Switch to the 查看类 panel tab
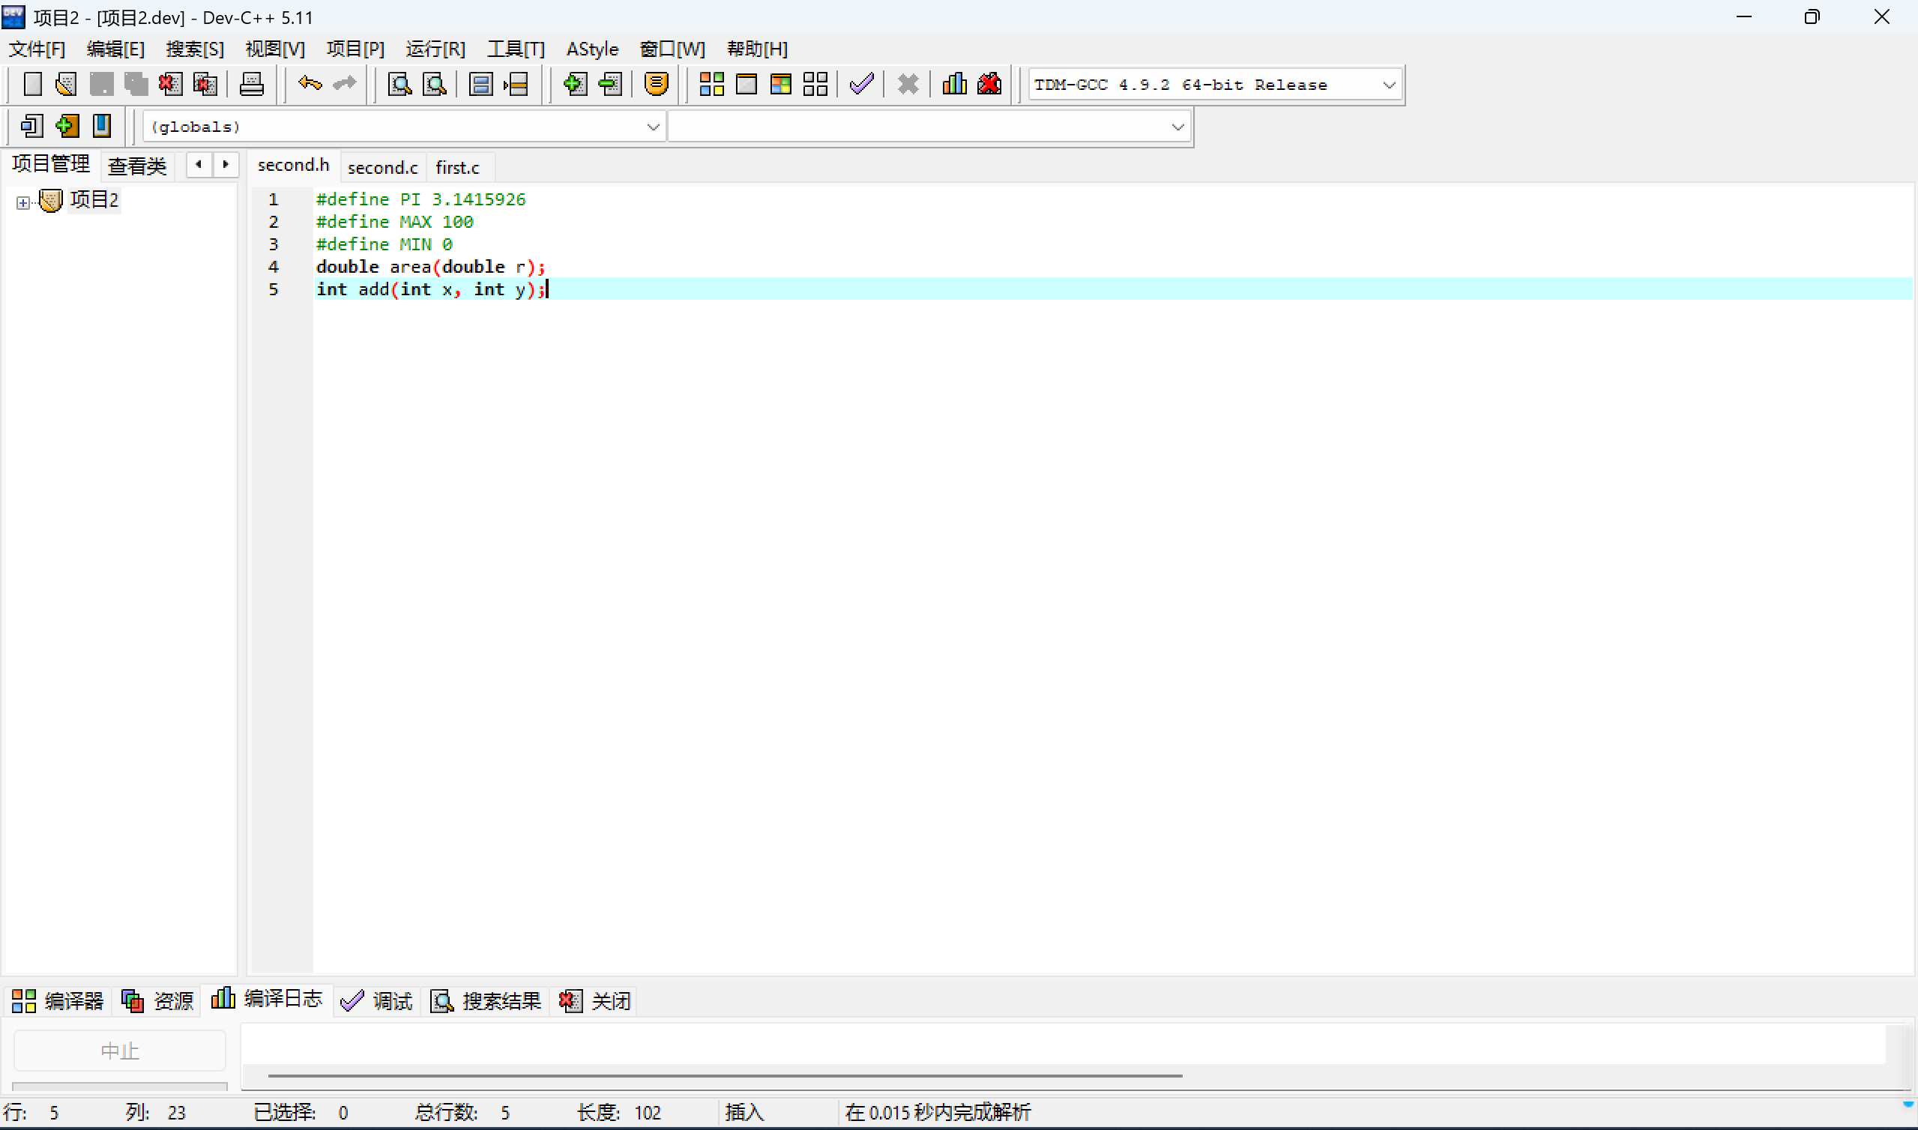 [137, 166]
